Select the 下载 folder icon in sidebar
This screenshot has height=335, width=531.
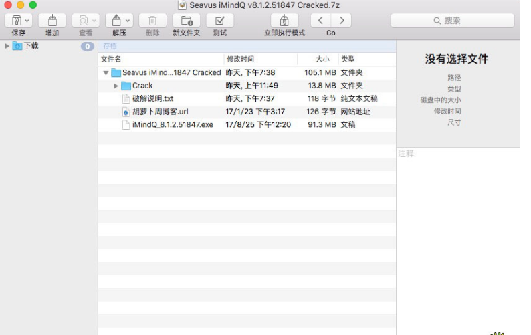17,46
